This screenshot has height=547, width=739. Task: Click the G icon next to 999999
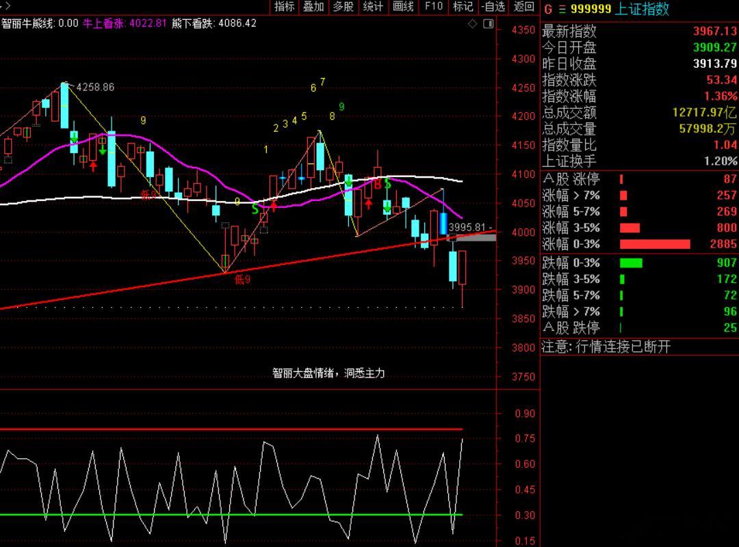(548, 9)
